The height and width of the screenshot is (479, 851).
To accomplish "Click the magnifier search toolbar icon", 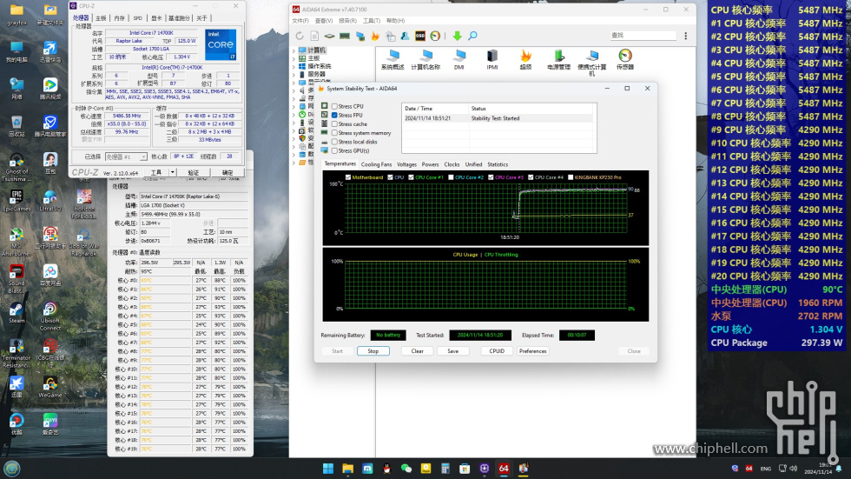I will point(472,36).
